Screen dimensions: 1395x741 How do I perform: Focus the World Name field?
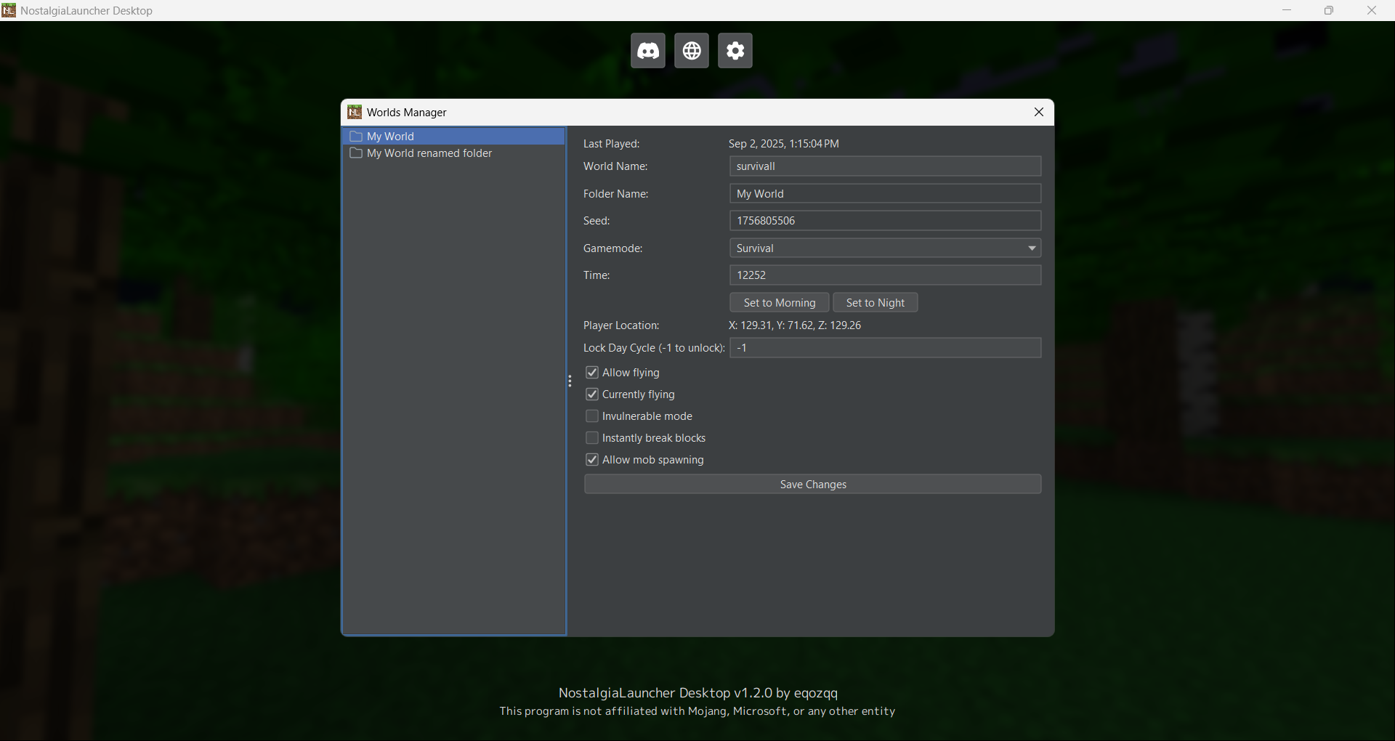coord(885,166)
